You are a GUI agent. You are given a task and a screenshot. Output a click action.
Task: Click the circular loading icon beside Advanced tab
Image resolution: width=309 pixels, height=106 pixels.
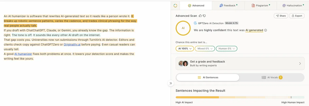point(175,5)
